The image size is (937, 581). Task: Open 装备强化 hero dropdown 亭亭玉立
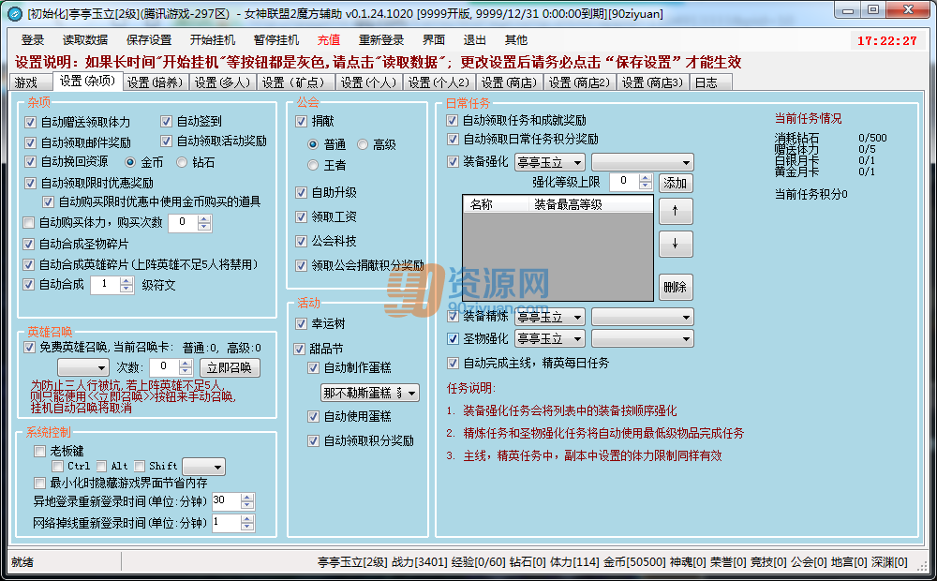[x=550, y=162]
